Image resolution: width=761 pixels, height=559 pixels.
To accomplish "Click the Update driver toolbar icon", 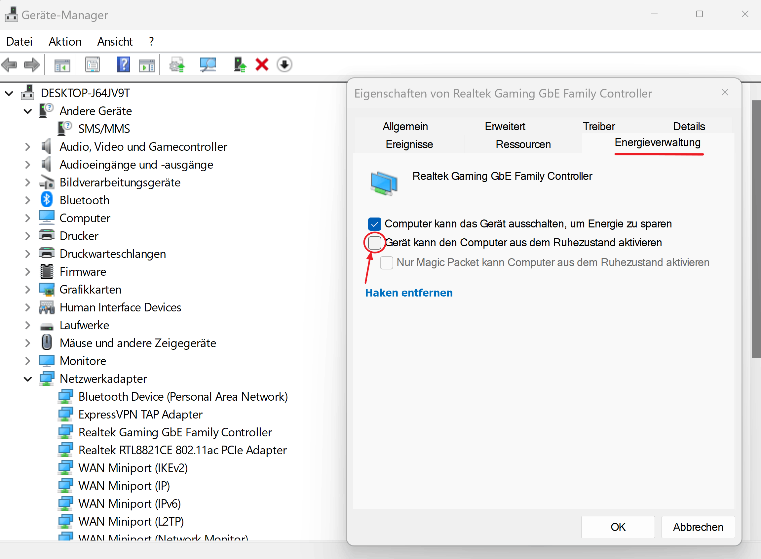I will click(177, 65).
